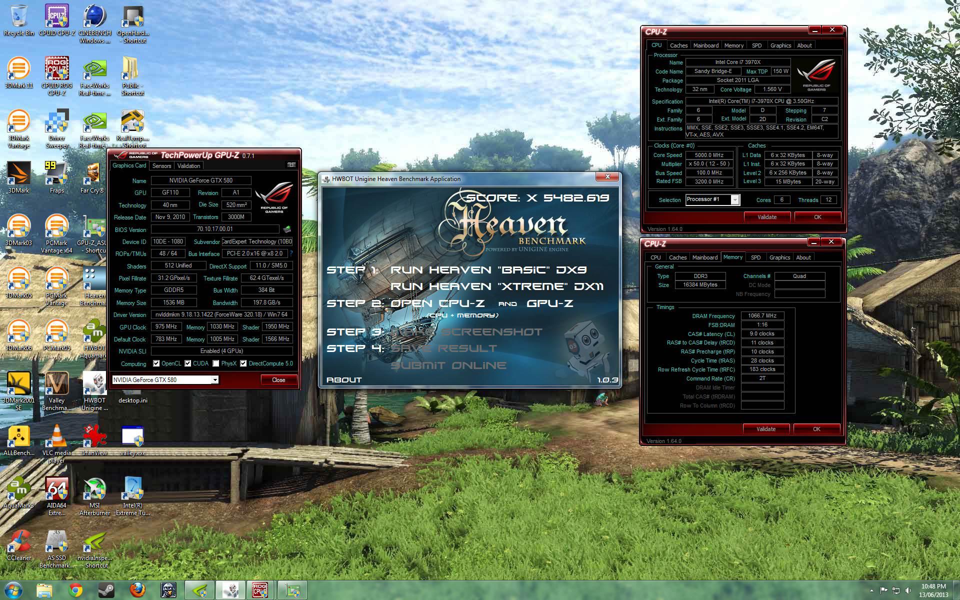Click OK in the top CPU-Z window
Viewport: 960px width, 600px height.
tap(817, 217)
